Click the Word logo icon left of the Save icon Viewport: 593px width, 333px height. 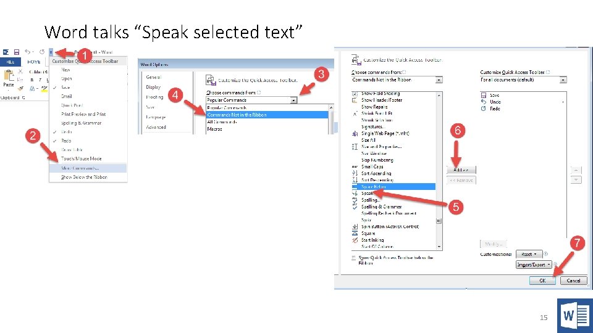pos(6,52)
